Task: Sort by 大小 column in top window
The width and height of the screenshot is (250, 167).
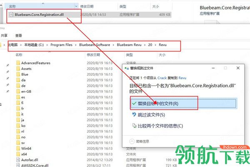Action: pyautogui.click(x=155, y=7)
